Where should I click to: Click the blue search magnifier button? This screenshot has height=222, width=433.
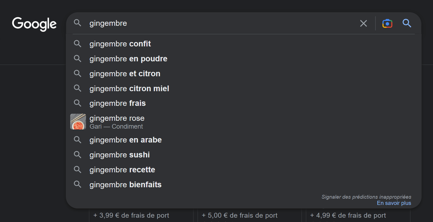[407, 23]
